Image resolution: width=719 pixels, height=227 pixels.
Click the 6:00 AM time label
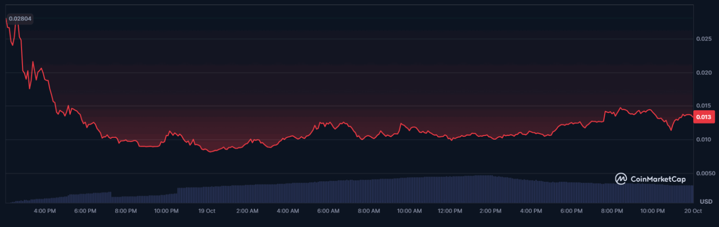(328, 211)
